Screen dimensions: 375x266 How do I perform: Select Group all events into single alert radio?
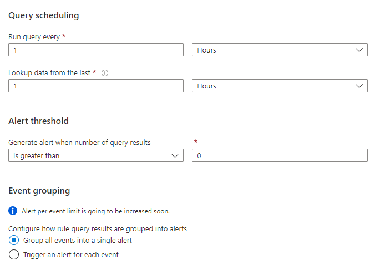[14, 241]
